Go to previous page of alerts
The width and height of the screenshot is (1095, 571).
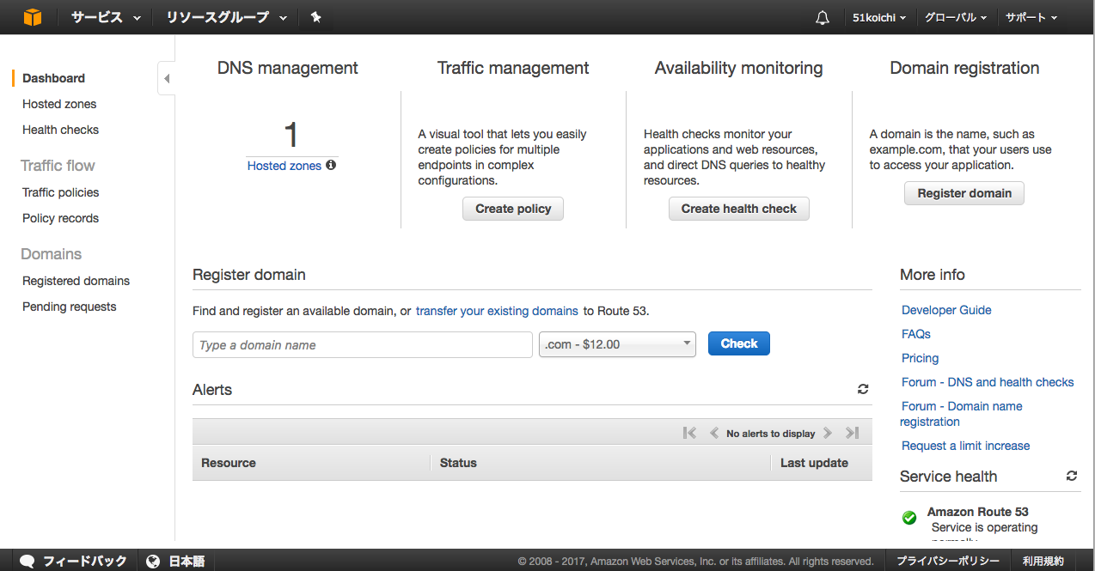pos(713,433)
